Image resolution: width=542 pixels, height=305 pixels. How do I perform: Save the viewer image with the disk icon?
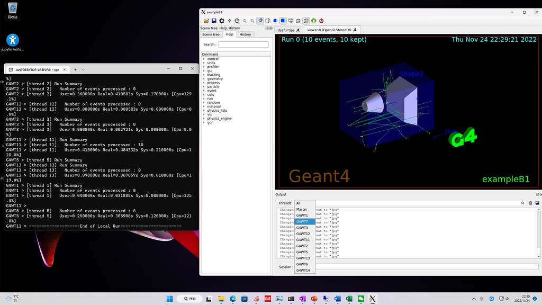(x=214, y=21)
